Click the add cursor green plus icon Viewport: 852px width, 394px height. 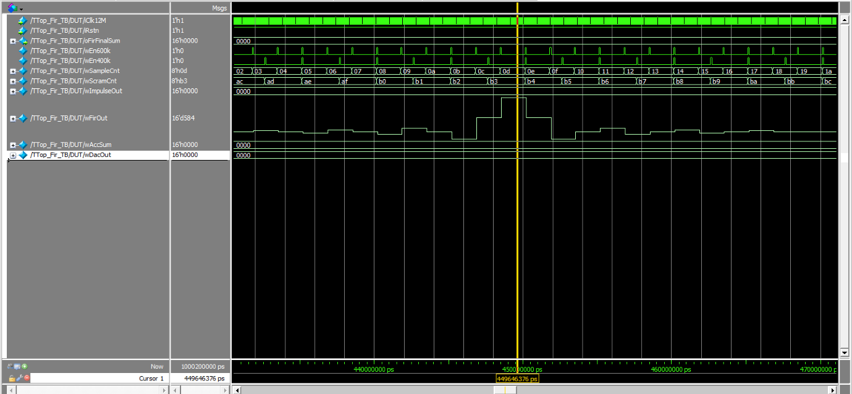pos(24,366)
